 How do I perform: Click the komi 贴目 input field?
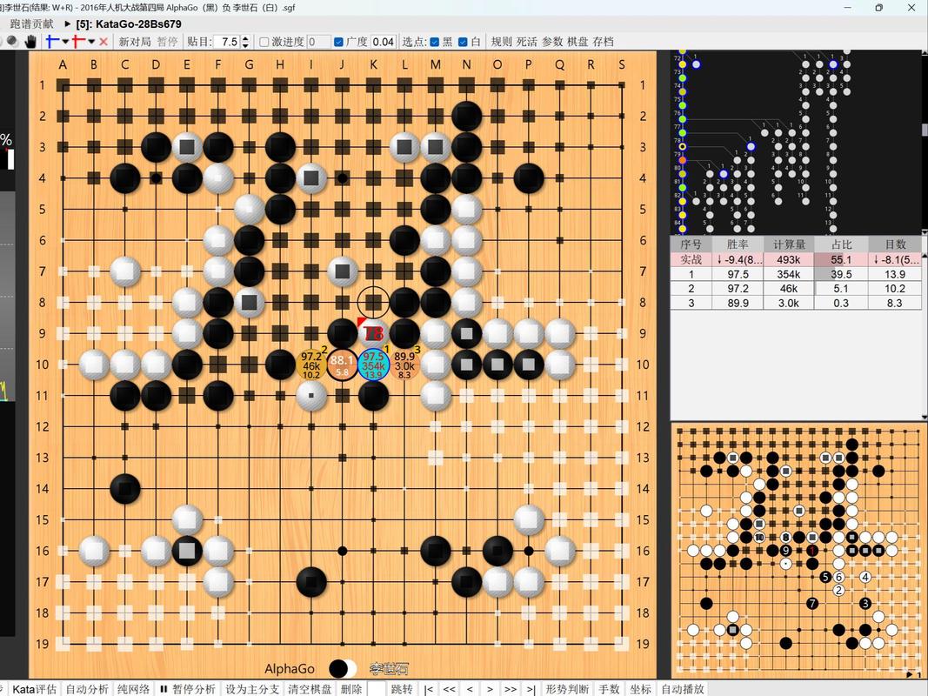click(228, 42)
